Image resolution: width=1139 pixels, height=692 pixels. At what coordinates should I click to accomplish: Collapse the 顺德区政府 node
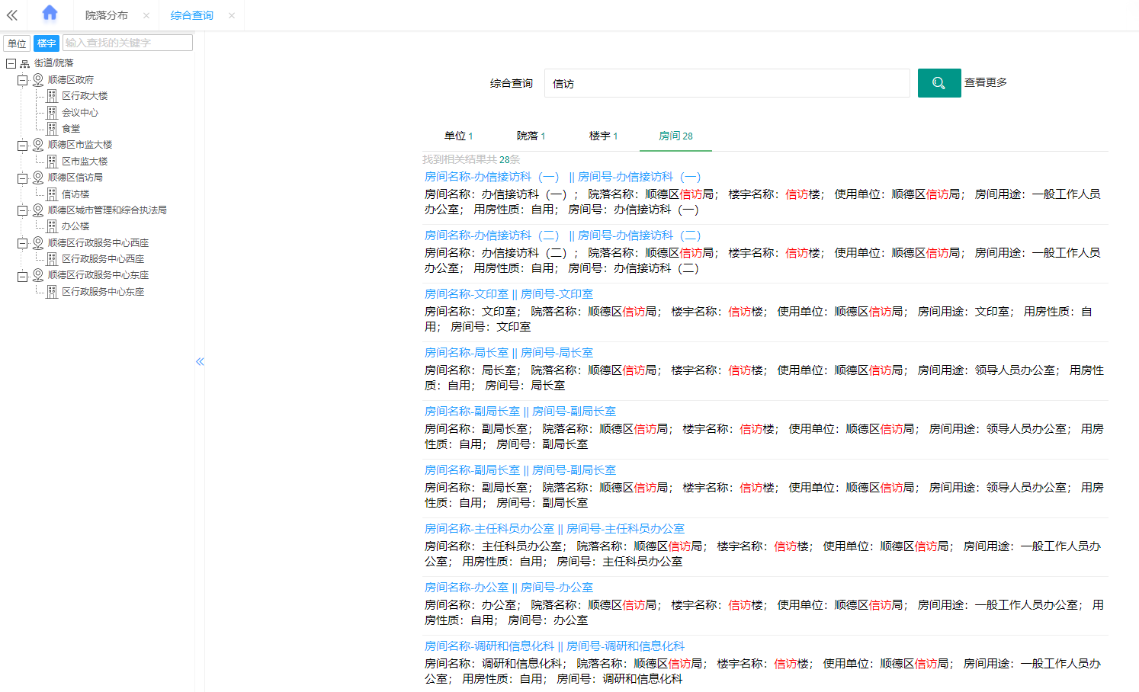23,80
